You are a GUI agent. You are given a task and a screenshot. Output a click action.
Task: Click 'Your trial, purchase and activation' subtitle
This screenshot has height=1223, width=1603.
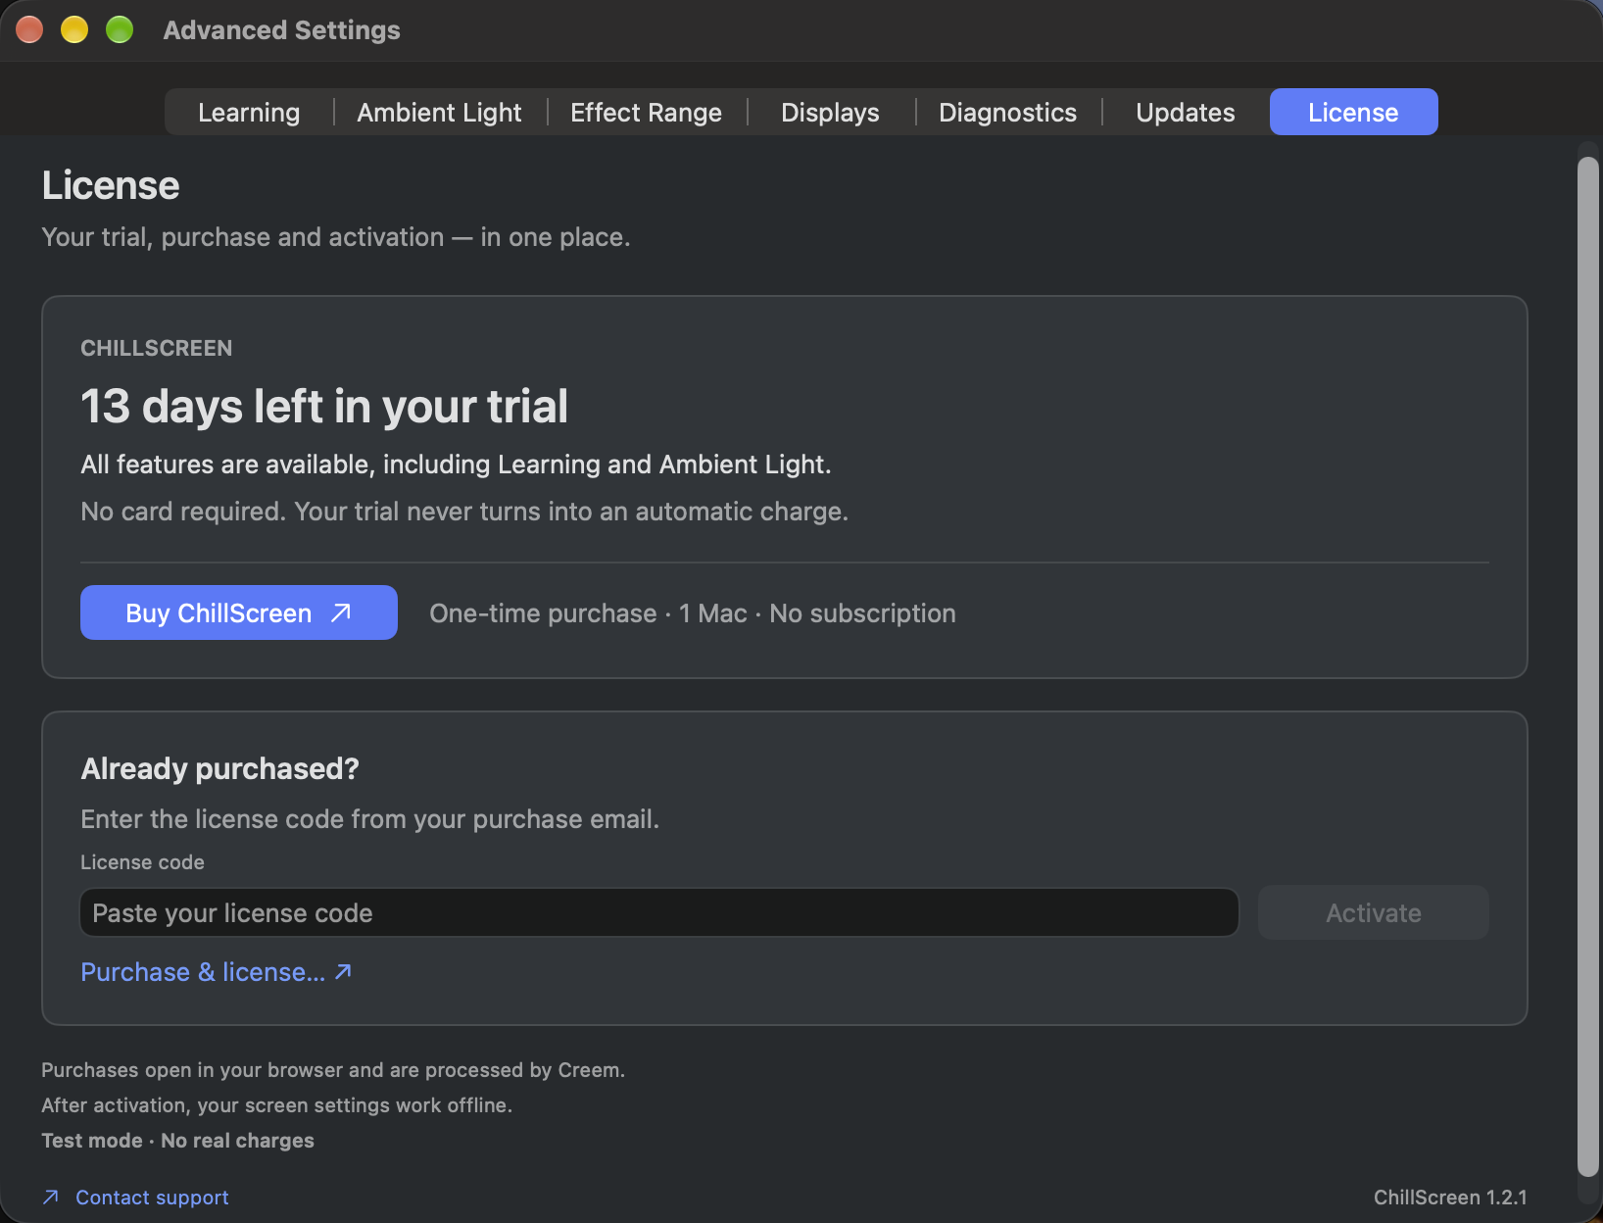coord(335,237)
